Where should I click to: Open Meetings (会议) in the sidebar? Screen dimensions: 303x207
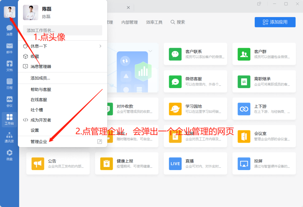point(9,102)
